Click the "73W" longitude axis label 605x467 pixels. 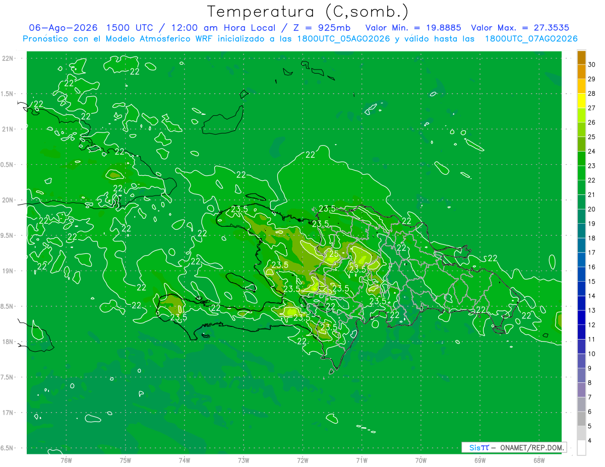pos(244,460)
